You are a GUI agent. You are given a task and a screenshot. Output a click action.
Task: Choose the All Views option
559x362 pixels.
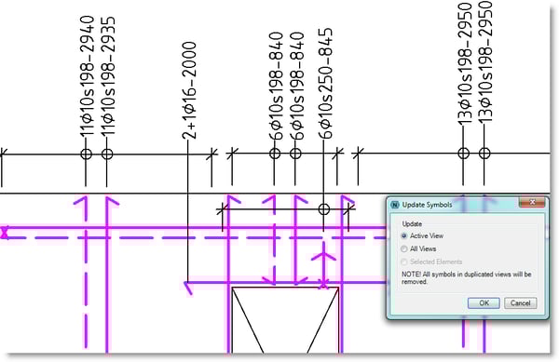click(x=404, y=248)
